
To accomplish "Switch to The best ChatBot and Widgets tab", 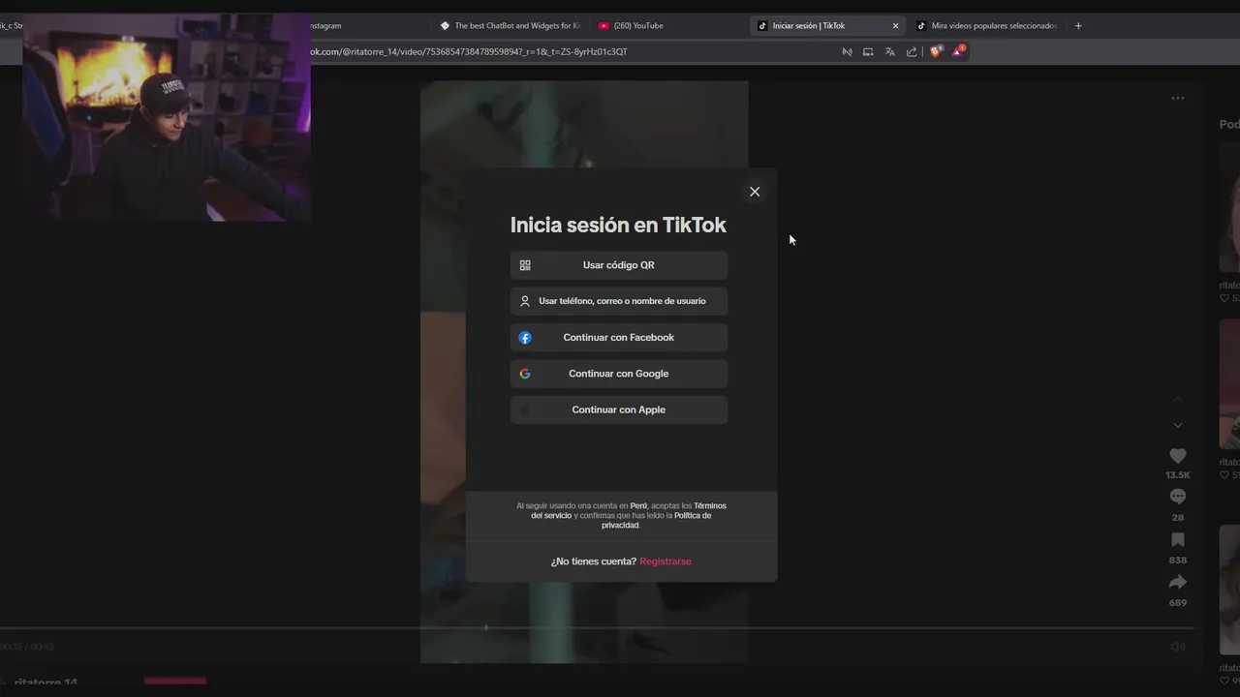I will 511,26.
